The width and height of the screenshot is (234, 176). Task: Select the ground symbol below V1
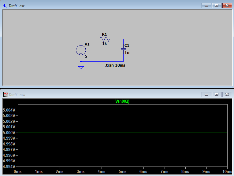click(x=81, y=67)
